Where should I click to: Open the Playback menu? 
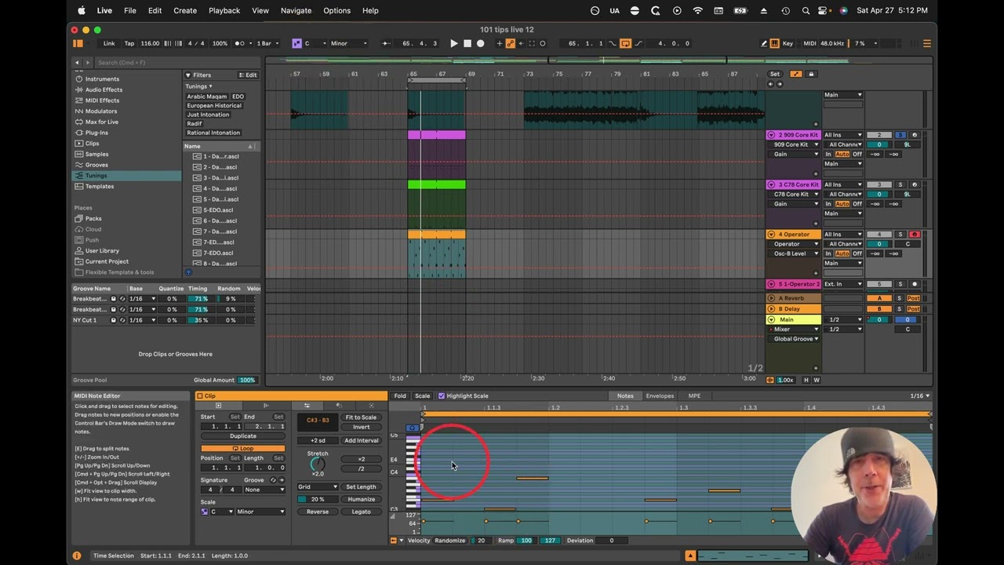pyautogui.click(x=224, y=10)
